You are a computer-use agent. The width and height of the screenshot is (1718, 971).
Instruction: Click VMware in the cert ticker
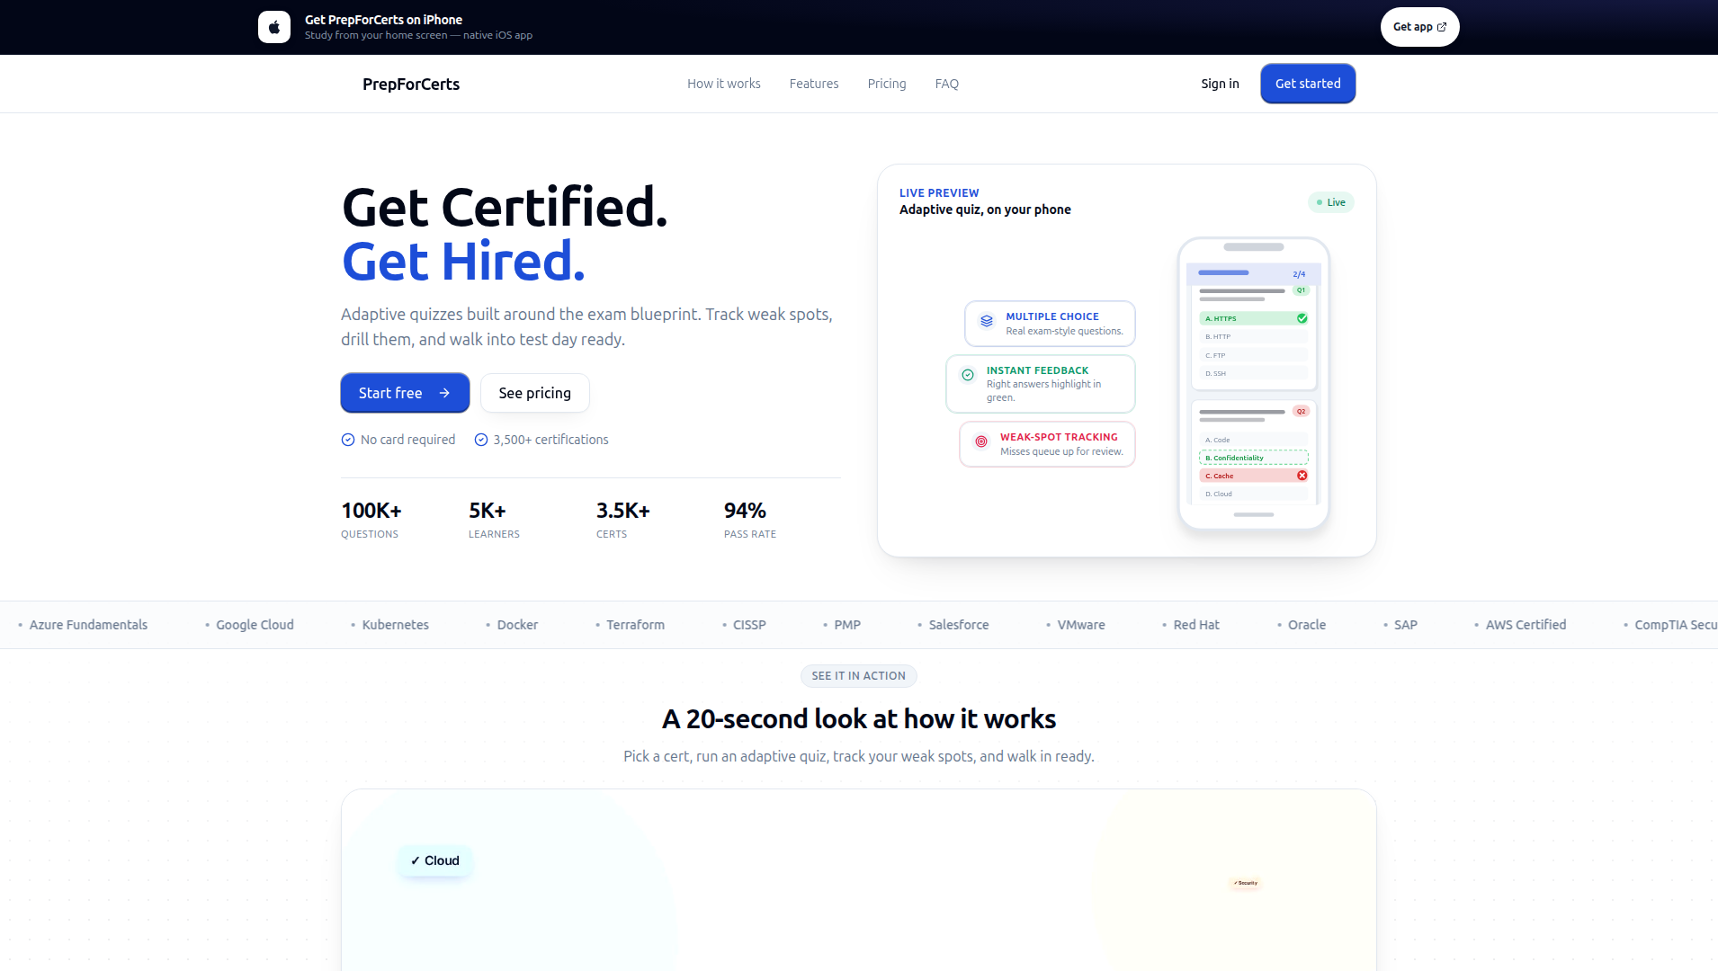[x=1081, y=625]
